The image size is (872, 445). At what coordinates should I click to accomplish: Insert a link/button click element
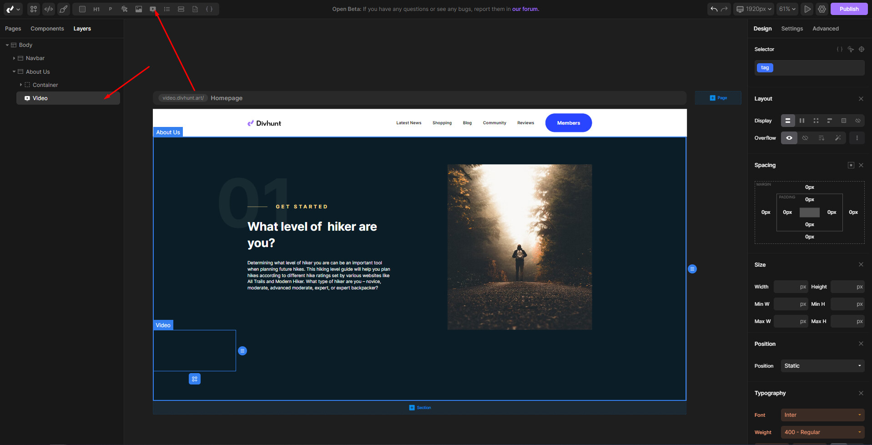click(x=125, y=9)
